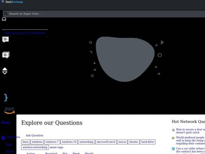Switch to the Month tab
The width and height of the screenshot is (205, 154).
[x=89, y=153]
